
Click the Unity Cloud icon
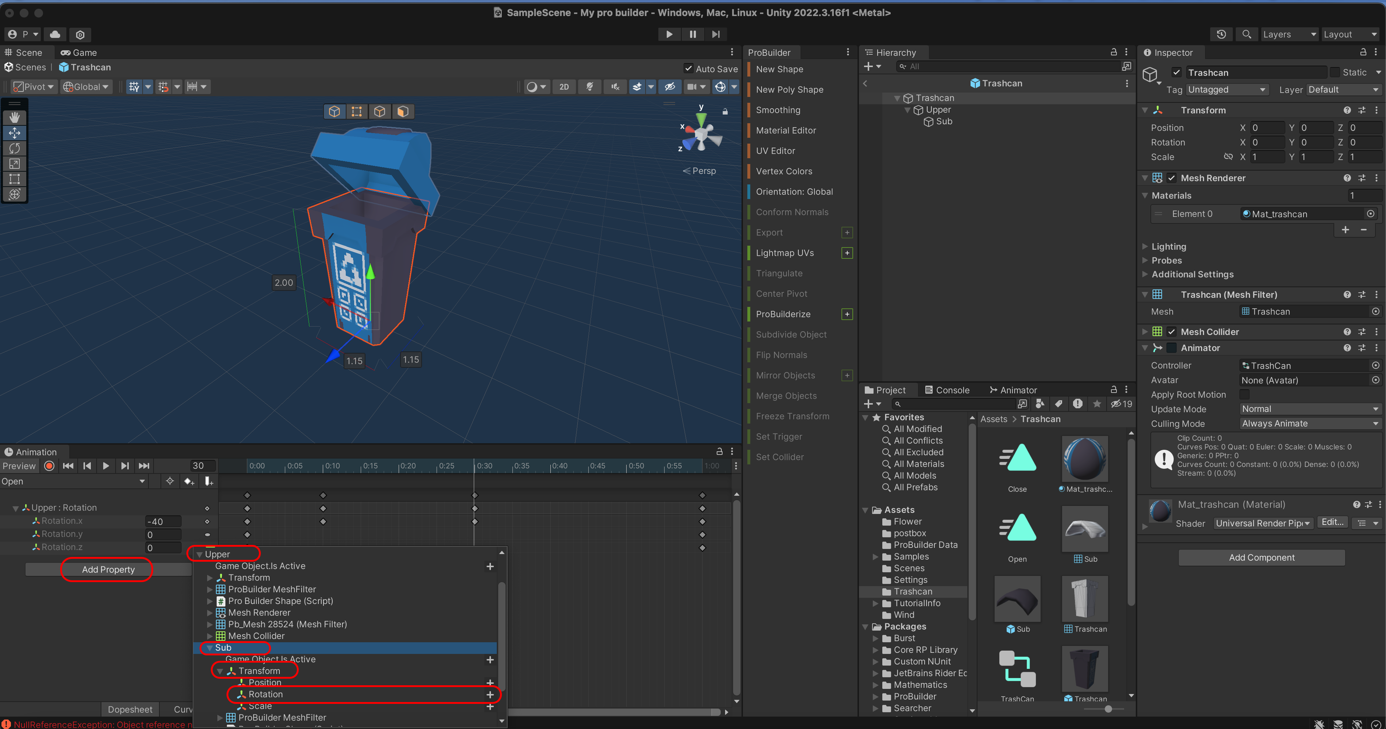[55, 34]
